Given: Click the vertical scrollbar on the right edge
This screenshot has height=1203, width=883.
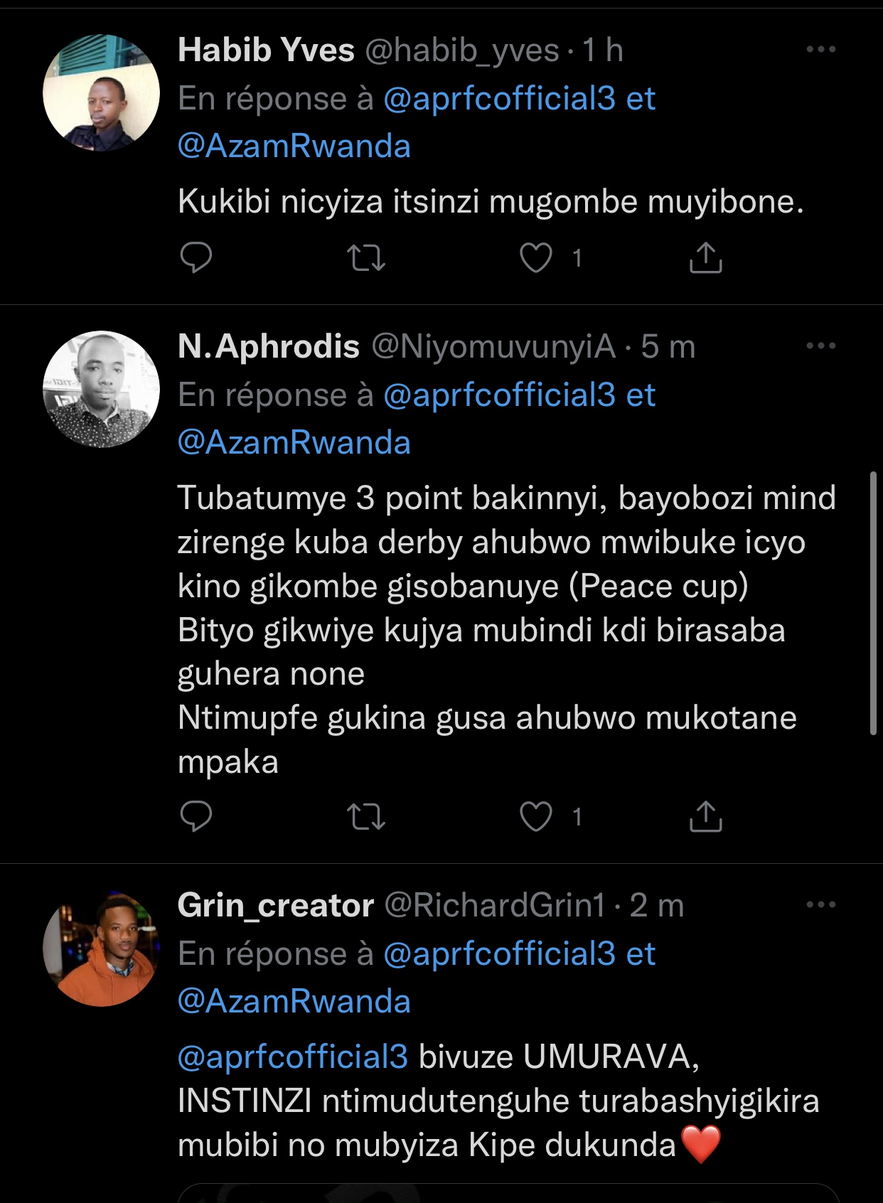Looking at the screenshot, I should click(x=873, y=603).
